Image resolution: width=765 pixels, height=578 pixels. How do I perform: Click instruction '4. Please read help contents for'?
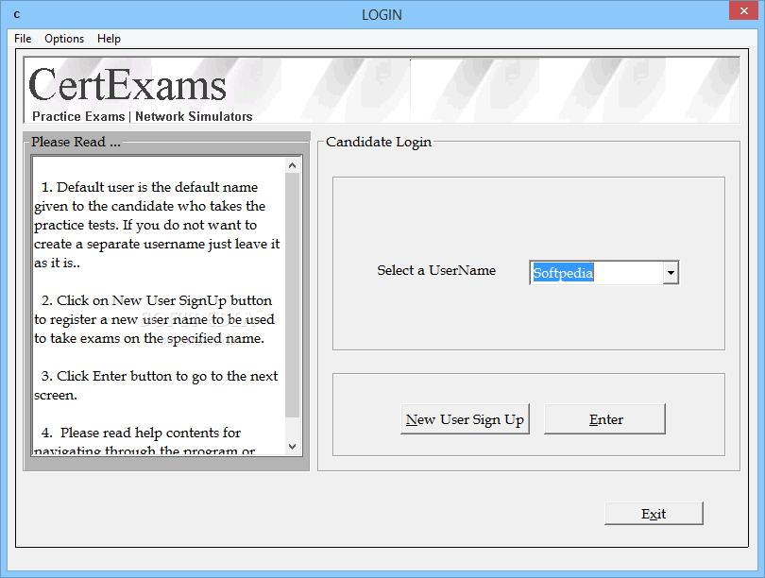click(x=141, y=433)
